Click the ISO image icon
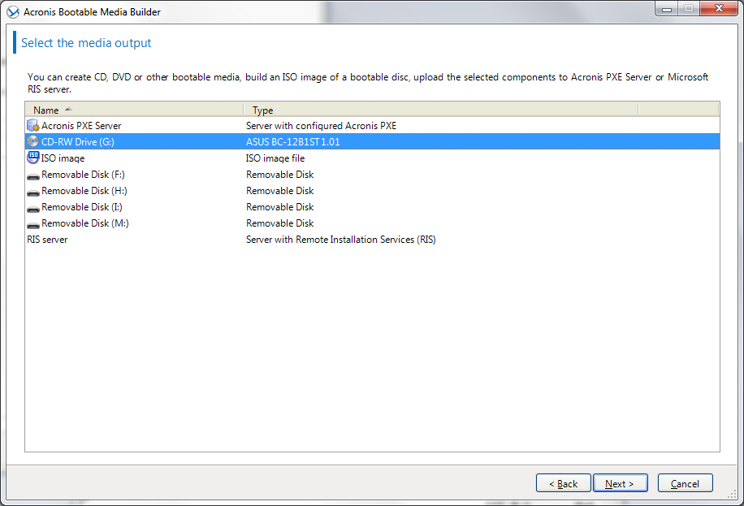The width and height of the screenshot is (744, 506). 32,158
